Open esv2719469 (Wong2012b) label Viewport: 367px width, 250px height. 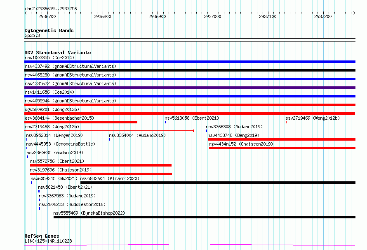pyautogui.click(x=313, y=118)
